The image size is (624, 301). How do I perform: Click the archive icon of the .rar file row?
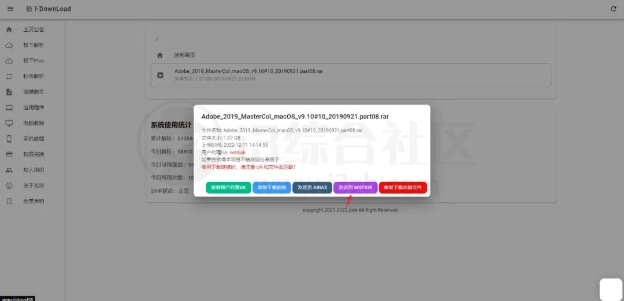[160, 75]
